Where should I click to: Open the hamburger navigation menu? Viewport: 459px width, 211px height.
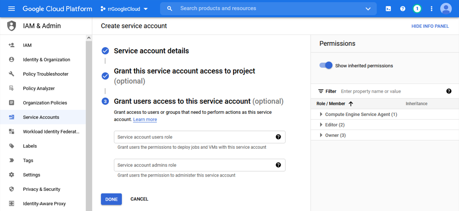coord(11,9)
